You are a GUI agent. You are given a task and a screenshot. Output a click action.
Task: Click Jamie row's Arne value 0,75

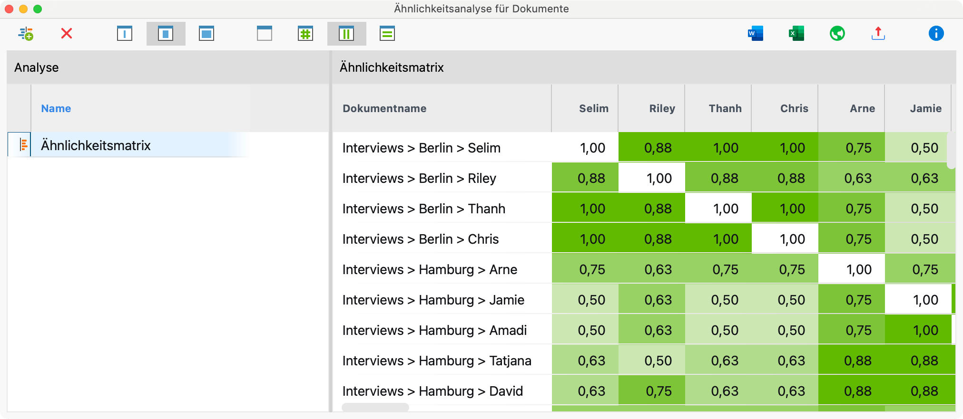coord(852,299)
